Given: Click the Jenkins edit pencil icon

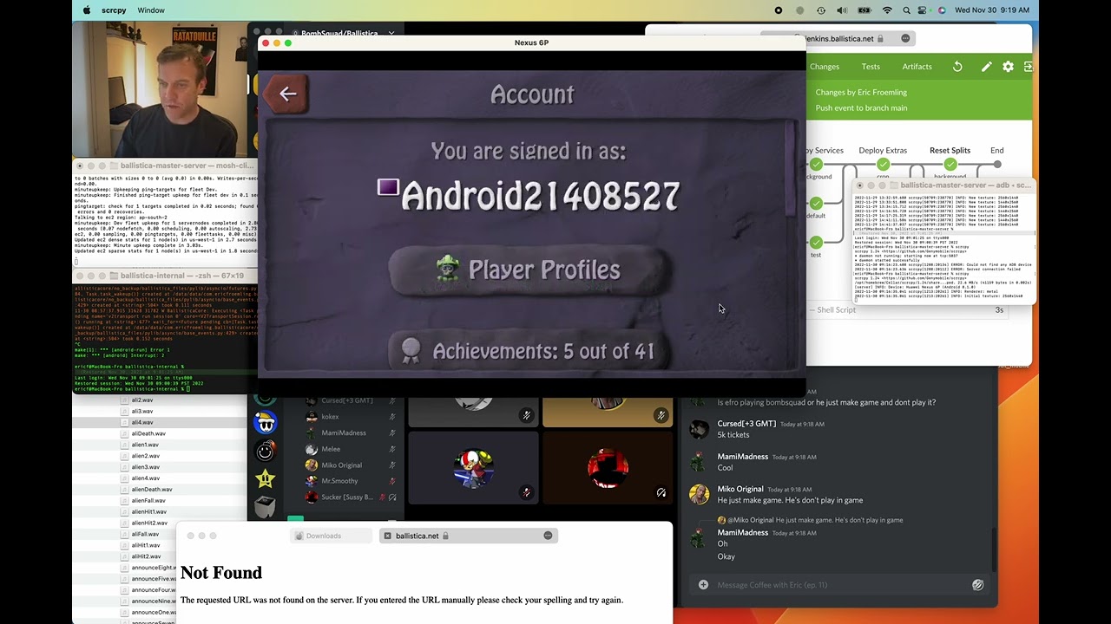Looking at the screenshot, I should coord(986,67).
